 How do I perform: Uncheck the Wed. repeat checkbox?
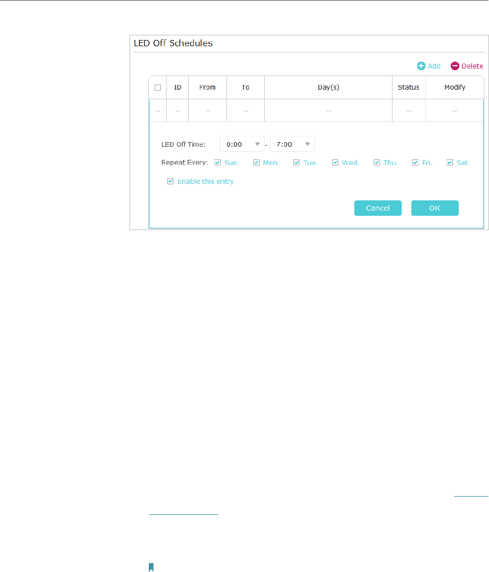tap(335, 163)
